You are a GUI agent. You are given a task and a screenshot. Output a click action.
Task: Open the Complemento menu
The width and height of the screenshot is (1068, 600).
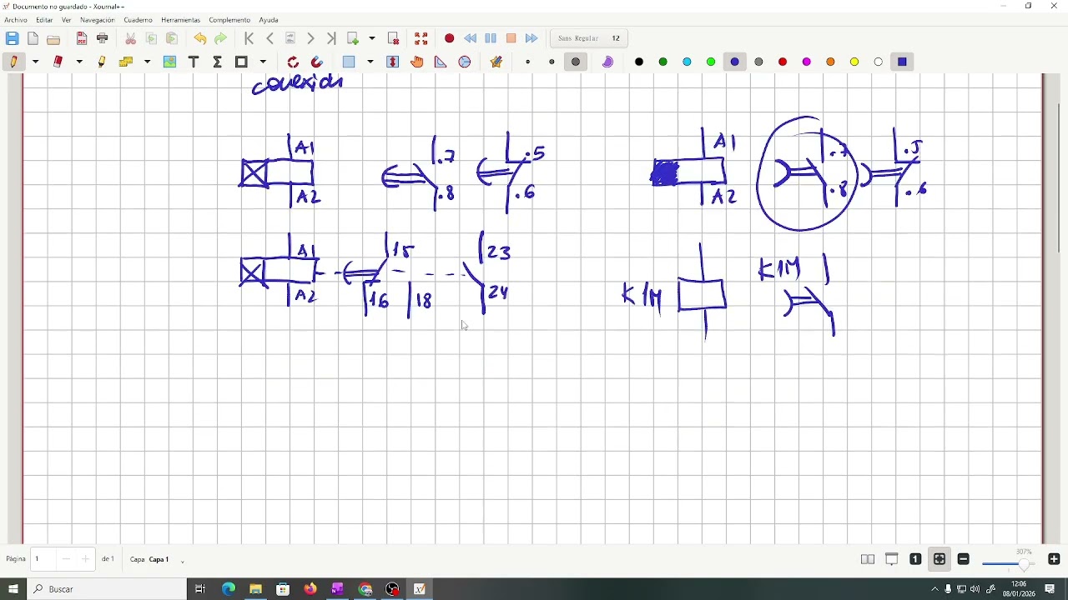pos(229,20)
